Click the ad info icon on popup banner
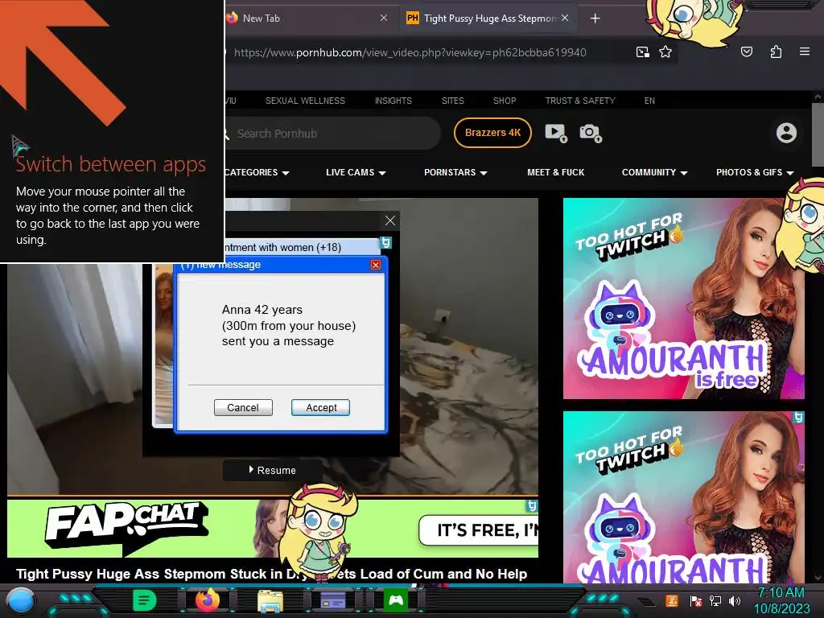824x618 pixels. point(386,242)
